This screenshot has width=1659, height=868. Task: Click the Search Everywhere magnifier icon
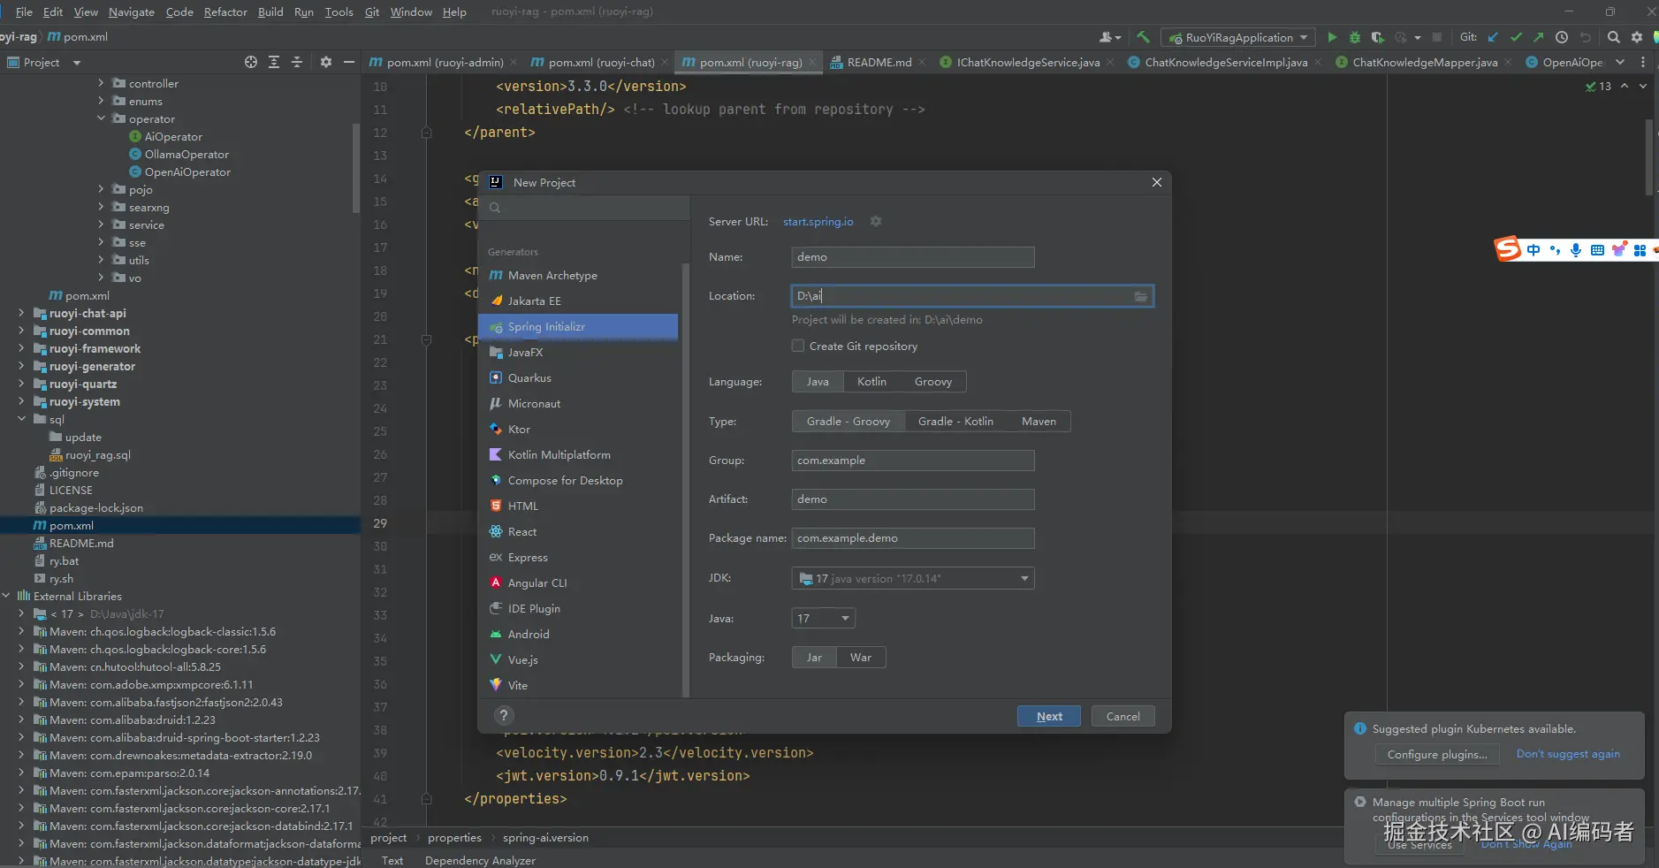click(1613, 37)
